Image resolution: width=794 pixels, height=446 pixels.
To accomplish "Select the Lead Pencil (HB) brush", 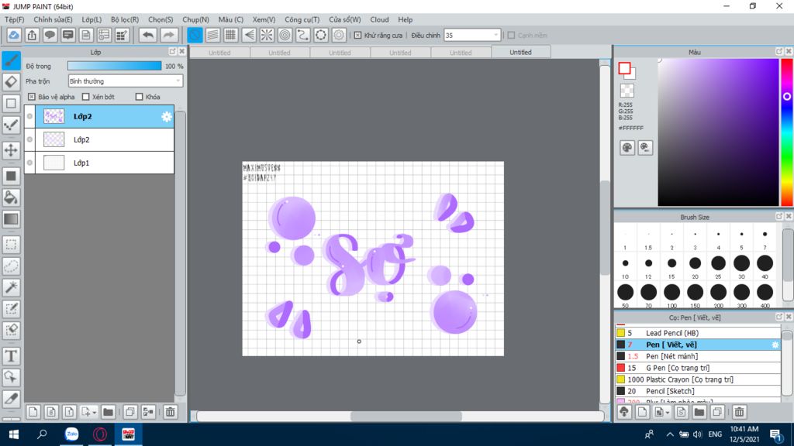I will 698,333.
